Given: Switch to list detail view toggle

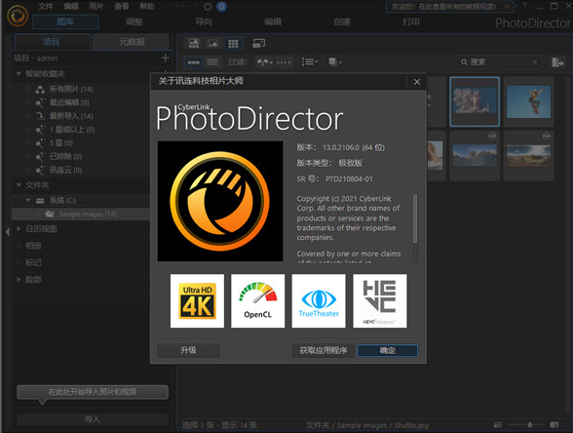Looking at the screenshot, I should (x=212, y=62).
